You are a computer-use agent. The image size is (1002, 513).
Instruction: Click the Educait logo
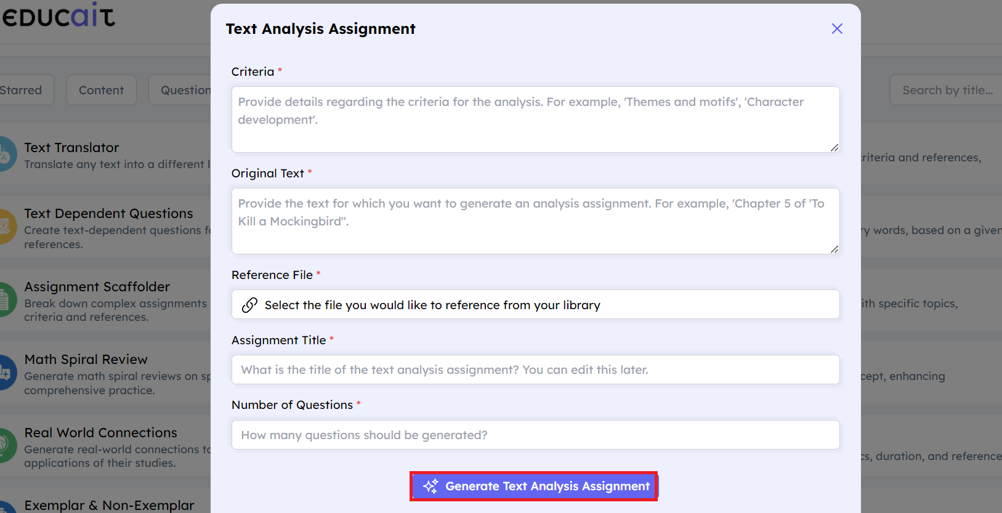coord(59,16)
